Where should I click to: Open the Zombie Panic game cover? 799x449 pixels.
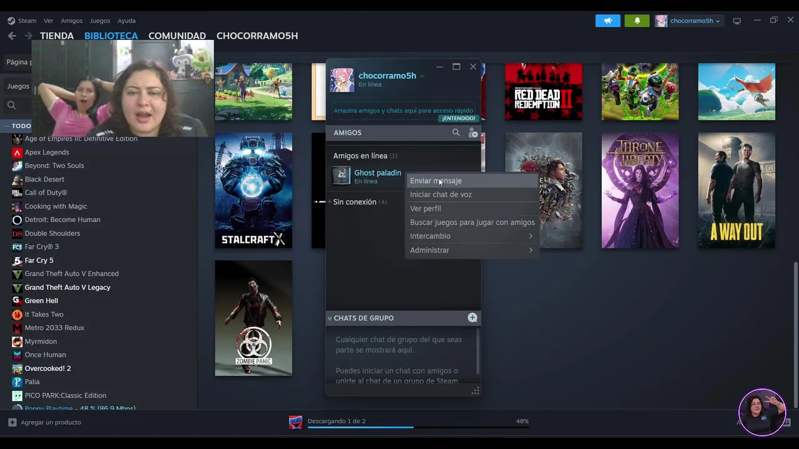253,318
